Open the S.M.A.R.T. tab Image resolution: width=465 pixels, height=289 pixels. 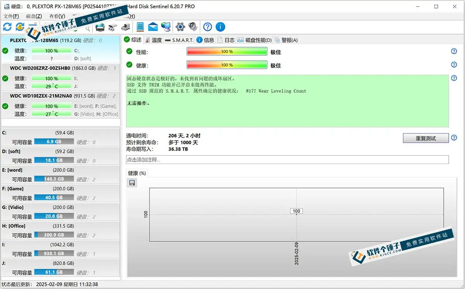click(x=179, y=40)
